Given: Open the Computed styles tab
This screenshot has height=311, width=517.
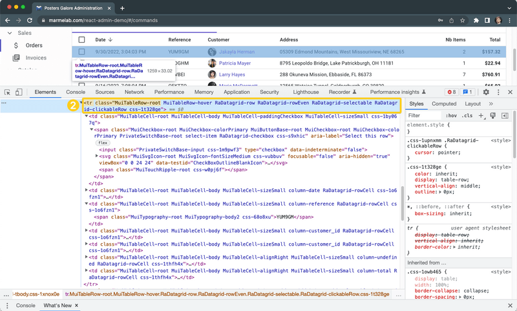Looking at the screenshot, I should (x=444, y=103).
